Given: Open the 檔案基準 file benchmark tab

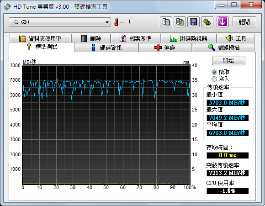Looking at the screenshot, I should click(x=136, y=38).
